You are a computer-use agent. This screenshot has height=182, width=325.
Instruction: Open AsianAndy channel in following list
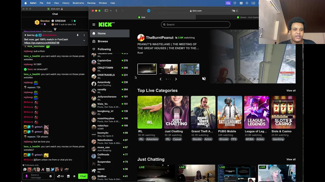point(110,84)
